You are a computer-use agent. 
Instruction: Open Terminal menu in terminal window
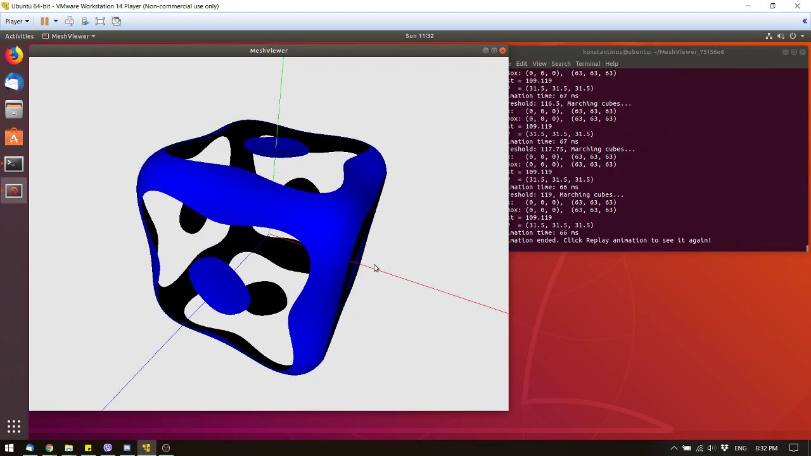(x=587, y=63)
